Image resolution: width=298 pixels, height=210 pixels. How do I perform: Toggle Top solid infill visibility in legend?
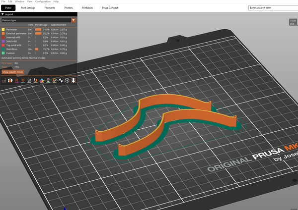[x=14, y=45]
